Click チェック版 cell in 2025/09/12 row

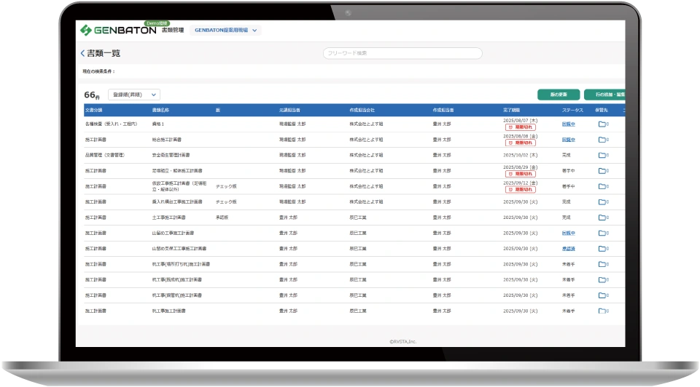[x=226, y=187]
